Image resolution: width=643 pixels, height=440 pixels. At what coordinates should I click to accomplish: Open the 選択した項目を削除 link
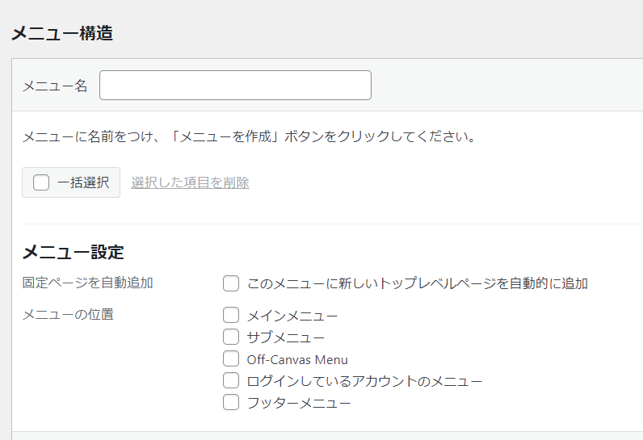[x=191, y=182]
